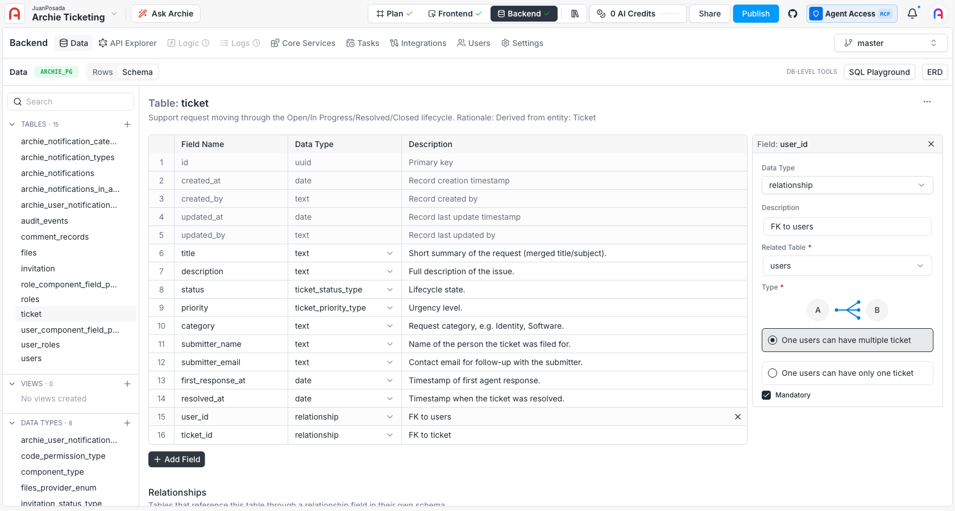Open the Data Type relationship dropdown
This screenshot has height=511, width=955.
848,185
